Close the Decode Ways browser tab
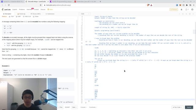 tap(48, 2)
